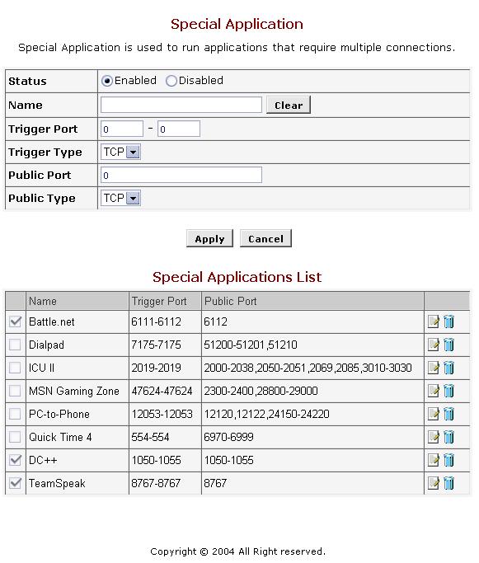Enable the Dialpad checkbox

[15, 345]
